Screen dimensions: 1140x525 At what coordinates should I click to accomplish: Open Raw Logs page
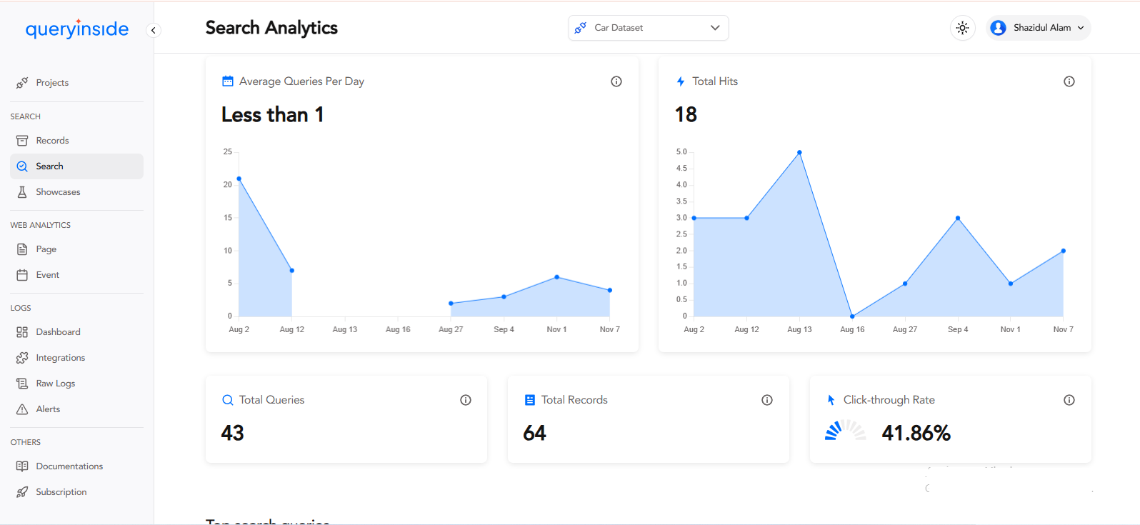coord(55,384)
